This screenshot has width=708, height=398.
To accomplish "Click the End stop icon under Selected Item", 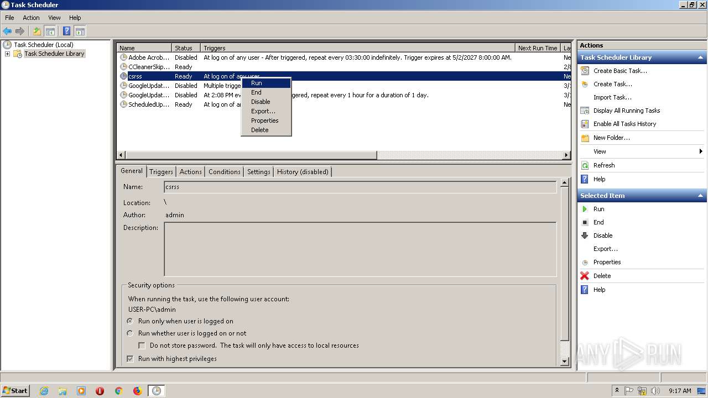I will point(585,222).
